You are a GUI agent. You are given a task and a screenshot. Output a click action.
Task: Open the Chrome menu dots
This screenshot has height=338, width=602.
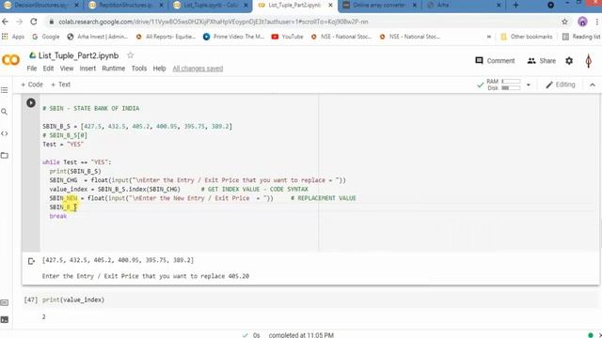pos(597,22)
